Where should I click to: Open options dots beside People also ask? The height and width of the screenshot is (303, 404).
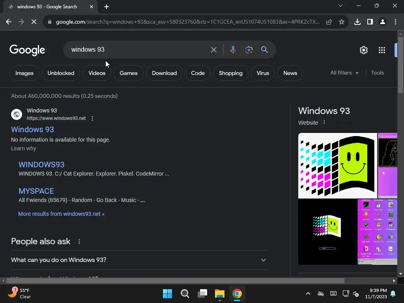point(79,241)
